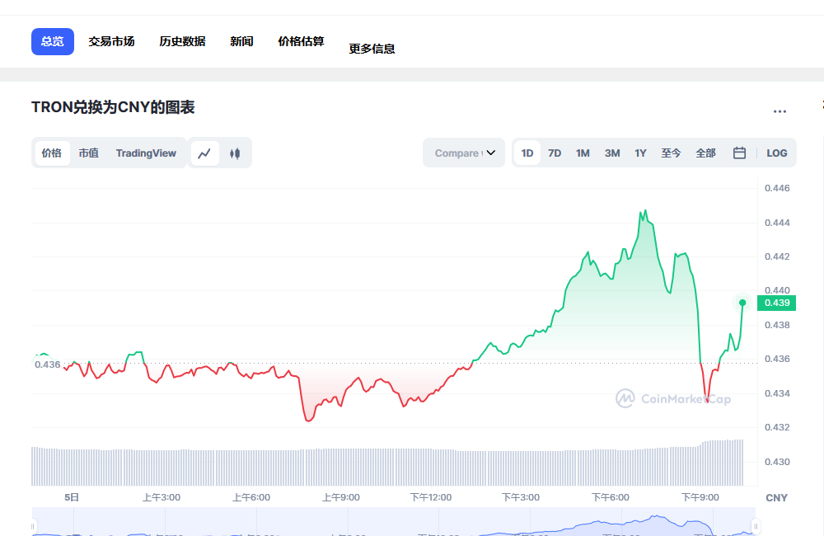Show the 市值 market cap chart
824x536 pixels.
[89, 153]
